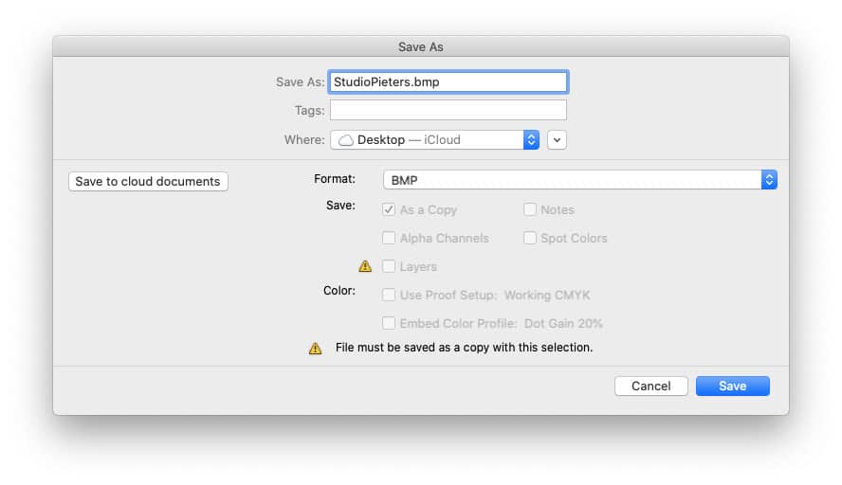Viewport: 842px width, 485px height.
Task: Click Save to cloud documents button
Action: point(148,181)
